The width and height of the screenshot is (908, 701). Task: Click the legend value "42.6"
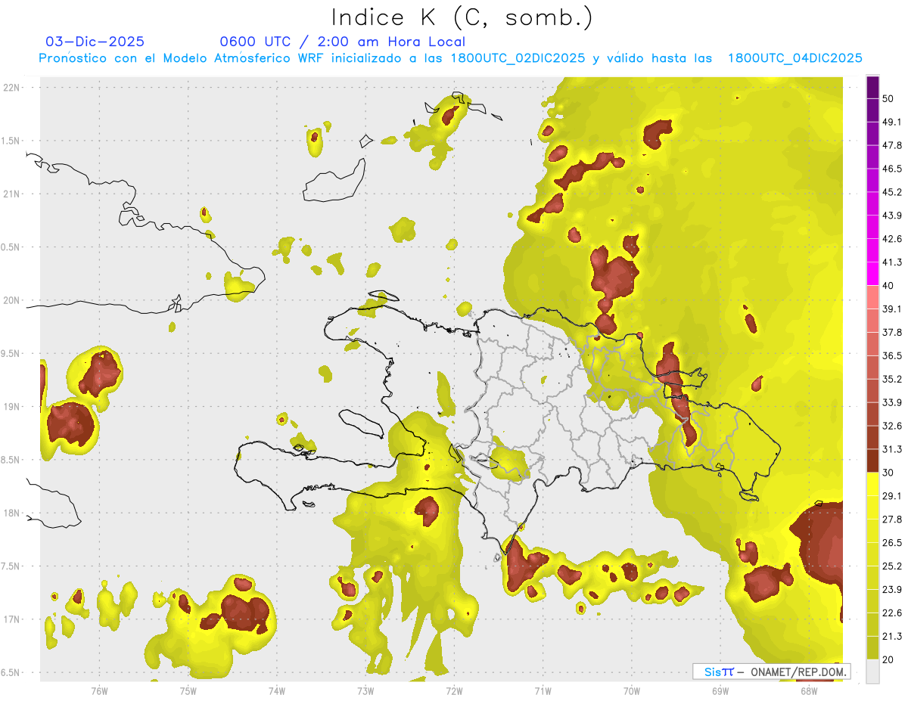pos(893,239)
